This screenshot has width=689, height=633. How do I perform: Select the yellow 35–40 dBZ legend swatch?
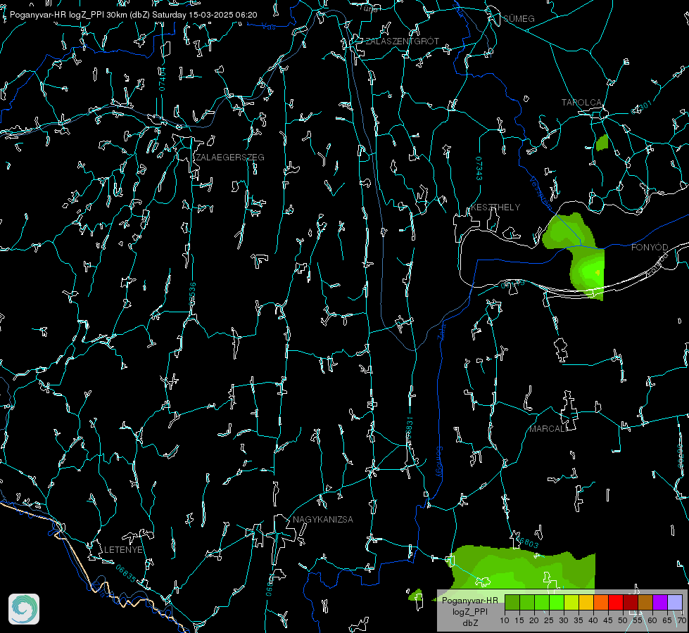pos(586,602)
